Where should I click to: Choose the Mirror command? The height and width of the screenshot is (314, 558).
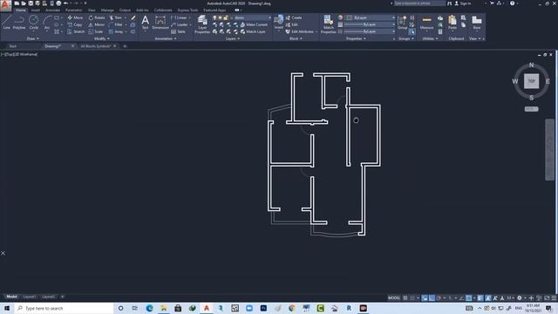(x=97, y=24)
